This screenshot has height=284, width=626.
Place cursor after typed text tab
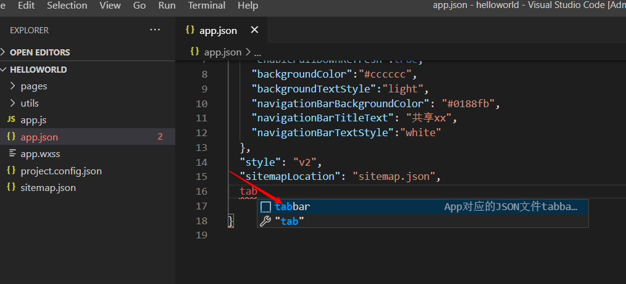[258, 191]
